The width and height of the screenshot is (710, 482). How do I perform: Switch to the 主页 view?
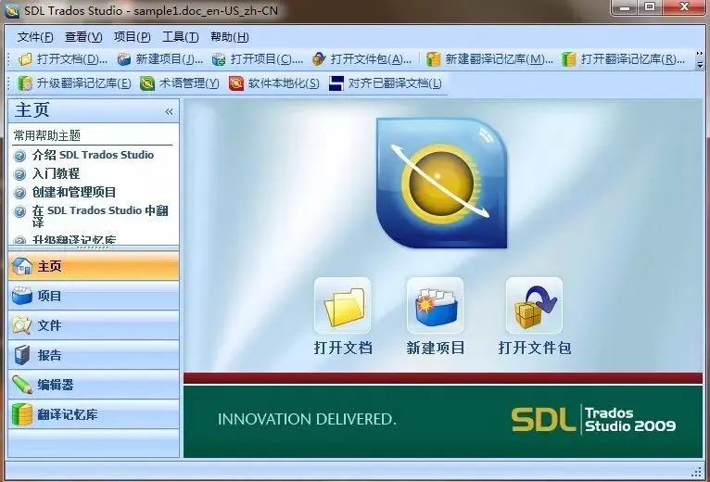pos(94,266)
